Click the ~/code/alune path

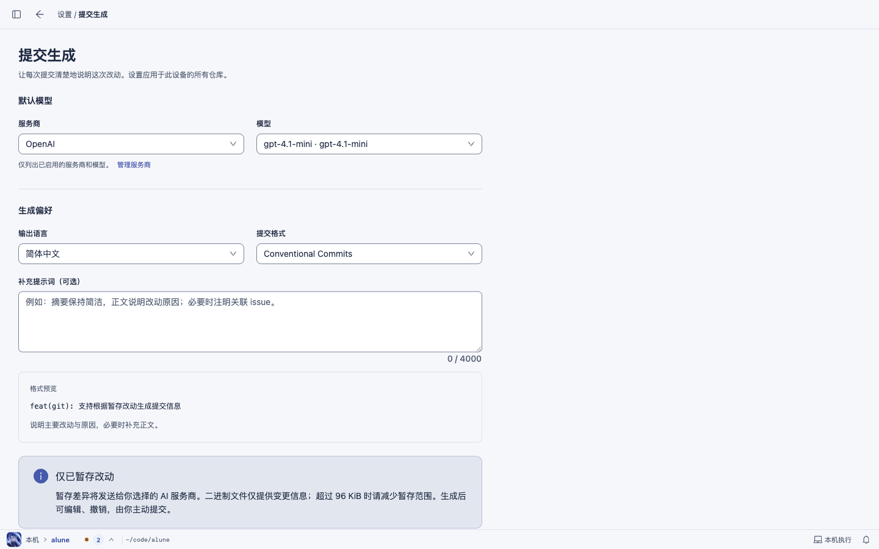148,540
